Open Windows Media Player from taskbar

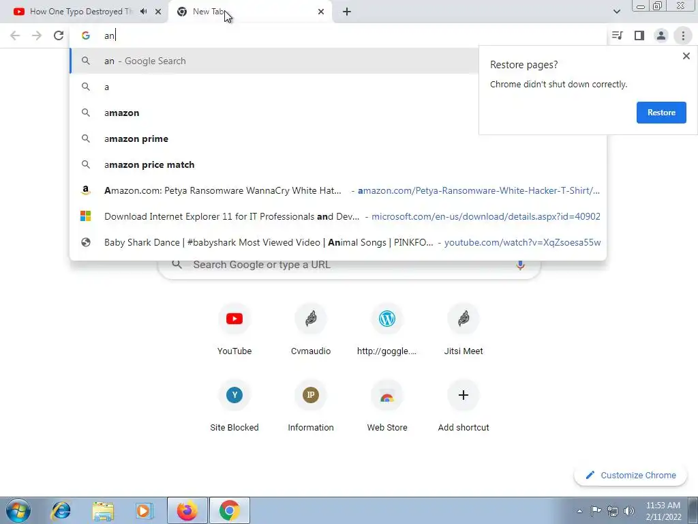click(144, 510)
